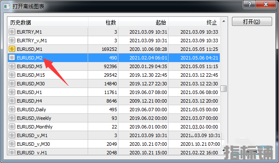Select the EURTRY_v,M1 entry
279x163 pixels.
pyautogui.click(x=114, y=41)
